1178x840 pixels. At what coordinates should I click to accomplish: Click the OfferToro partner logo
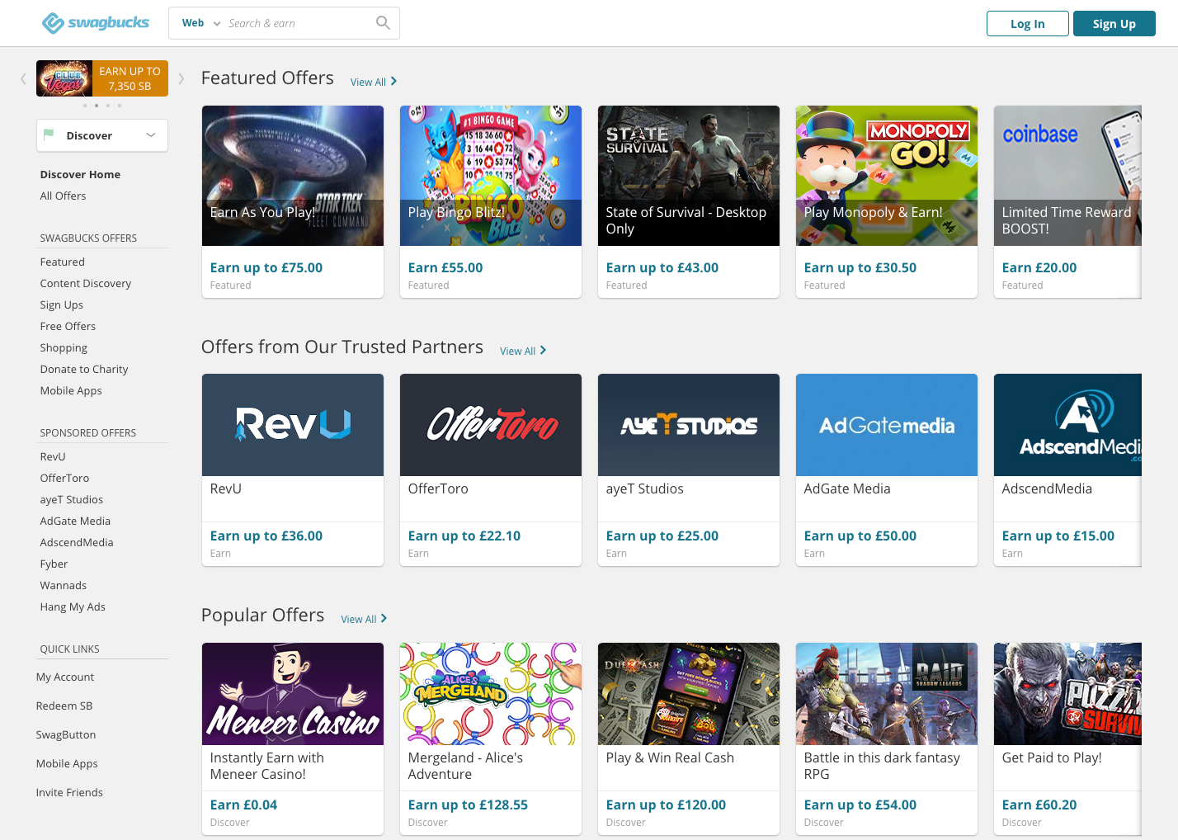(x=491, y=425)
